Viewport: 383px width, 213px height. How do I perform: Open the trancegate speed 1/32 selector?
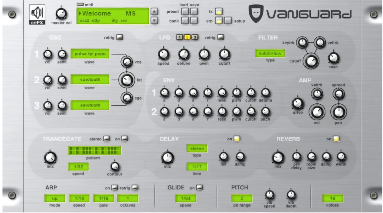coord(78,167)
